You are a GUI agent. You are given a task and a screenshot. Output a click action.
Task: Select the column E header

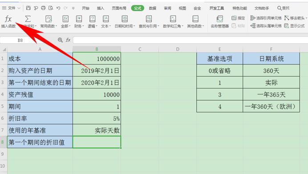coord(219,49)
